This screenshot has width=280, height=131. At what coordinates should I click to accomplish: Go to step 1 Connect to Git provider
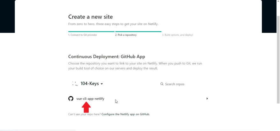tap(82, 35)
